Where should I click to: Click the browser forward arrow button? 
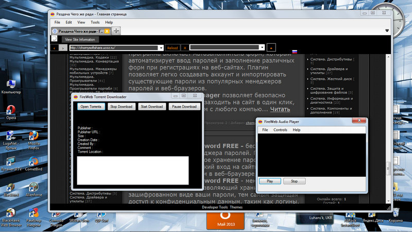click(x=63, y=48)
